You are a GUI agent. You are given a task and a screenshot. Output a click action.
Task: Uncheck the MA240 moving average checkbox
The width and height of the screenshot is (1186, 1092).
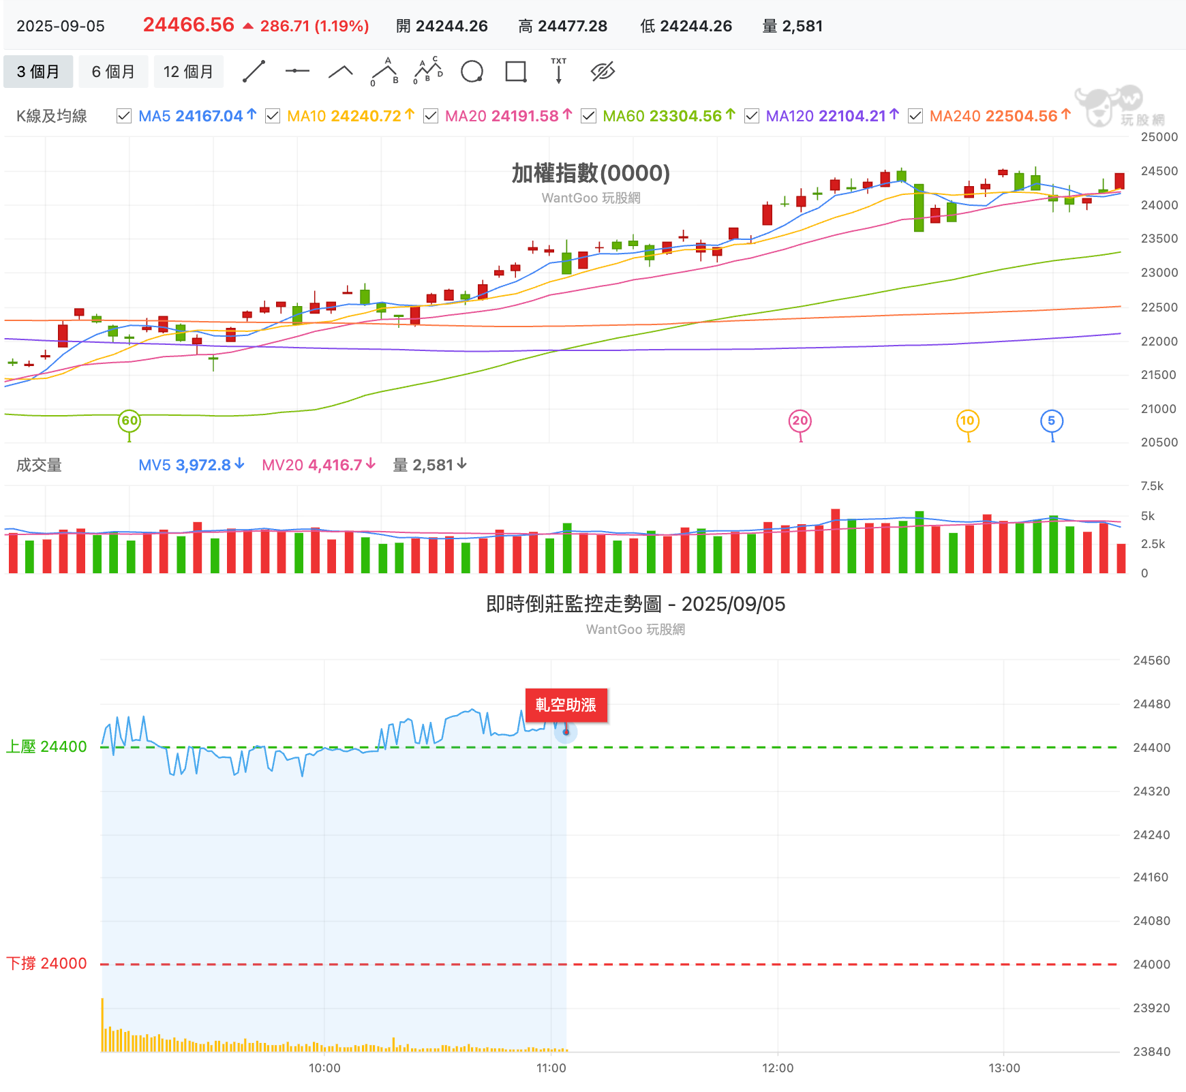(x=915, y=116)
